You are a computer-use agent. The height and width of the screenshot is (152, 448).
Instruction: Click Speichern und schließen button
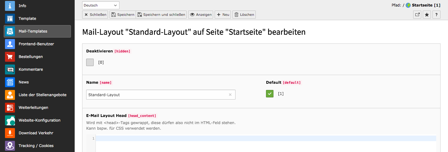(161, 15)
